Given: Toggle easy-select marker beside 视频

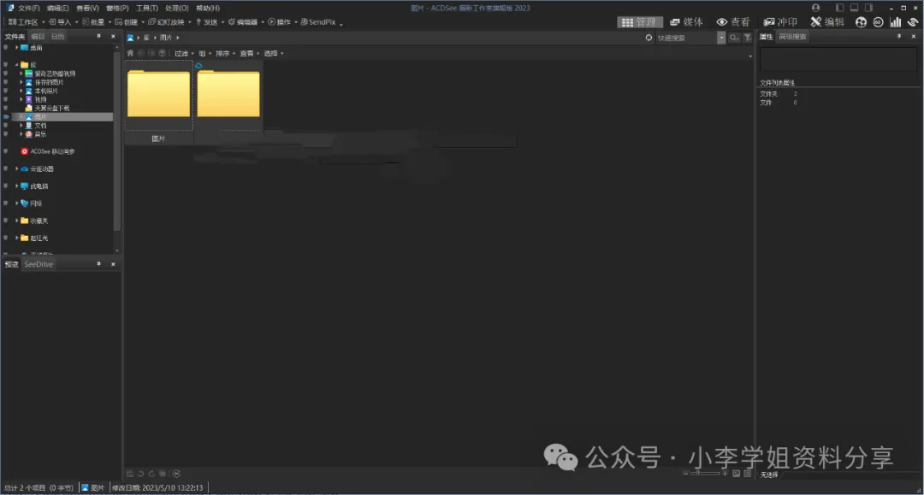Looking at the screenshot, I should [6, 99].
